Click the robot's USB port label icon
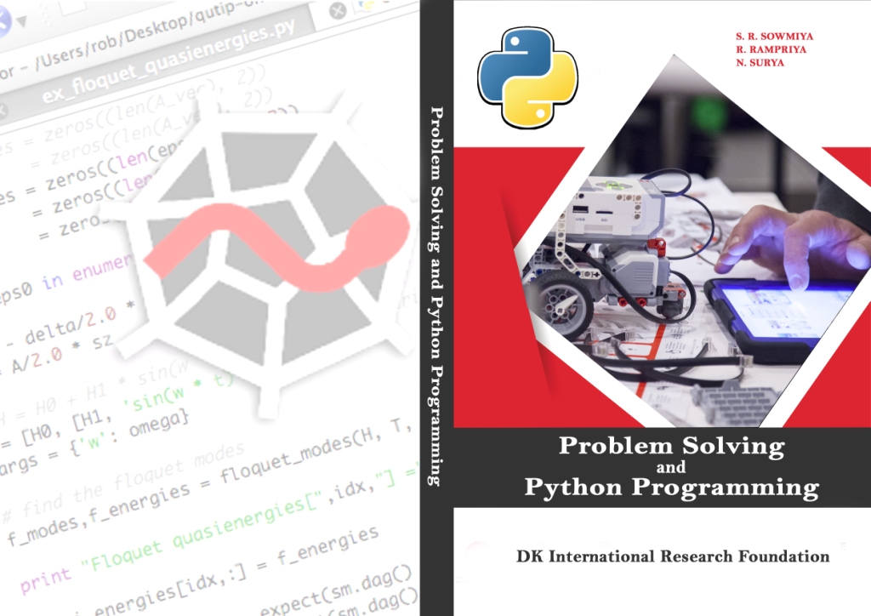 579,219
